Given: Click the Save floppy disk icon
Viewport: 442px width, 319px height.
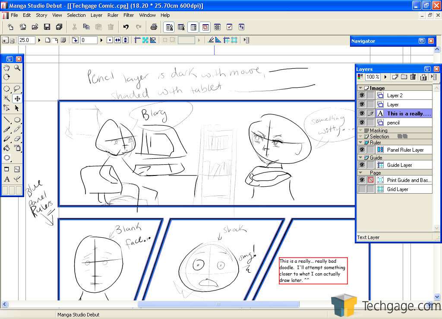Looking at the screenshot, I should [47, 27].
